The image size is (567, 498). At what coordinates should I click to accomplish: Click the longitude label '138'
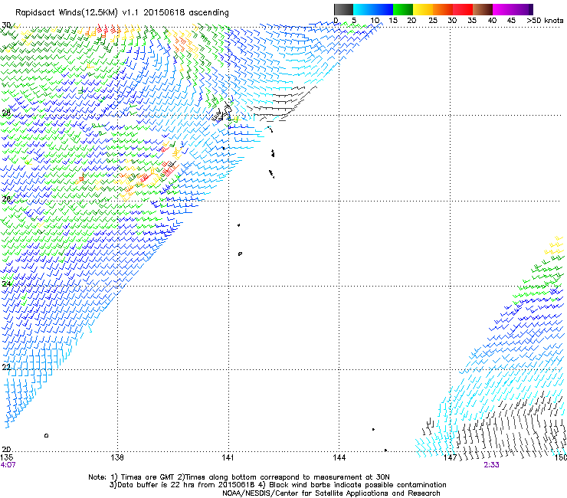117,457
